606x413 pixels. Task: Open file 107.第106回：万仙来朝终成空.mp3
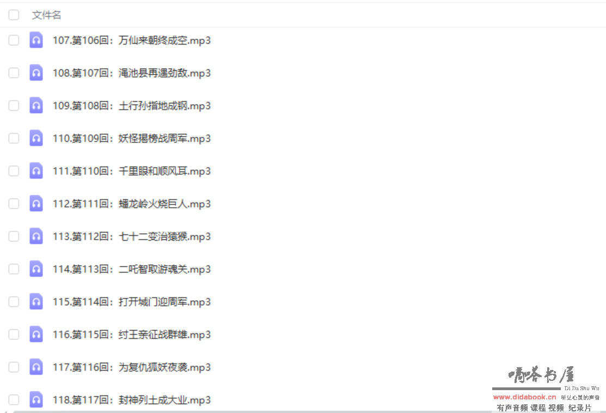point(131,40)
